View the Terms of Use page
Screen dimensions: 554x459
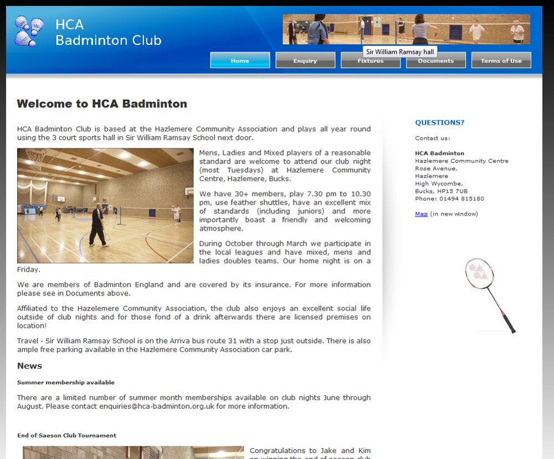(501, 60)
